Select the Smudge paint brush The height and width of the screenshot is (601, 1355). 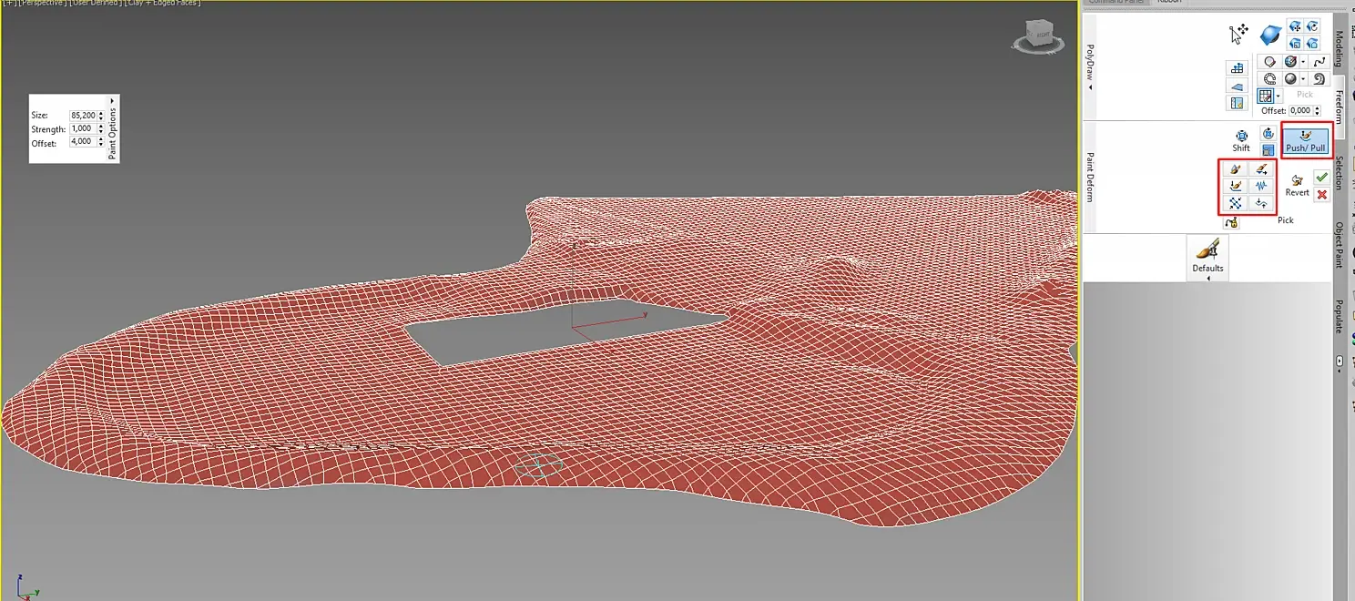(x=1260, y=168)
